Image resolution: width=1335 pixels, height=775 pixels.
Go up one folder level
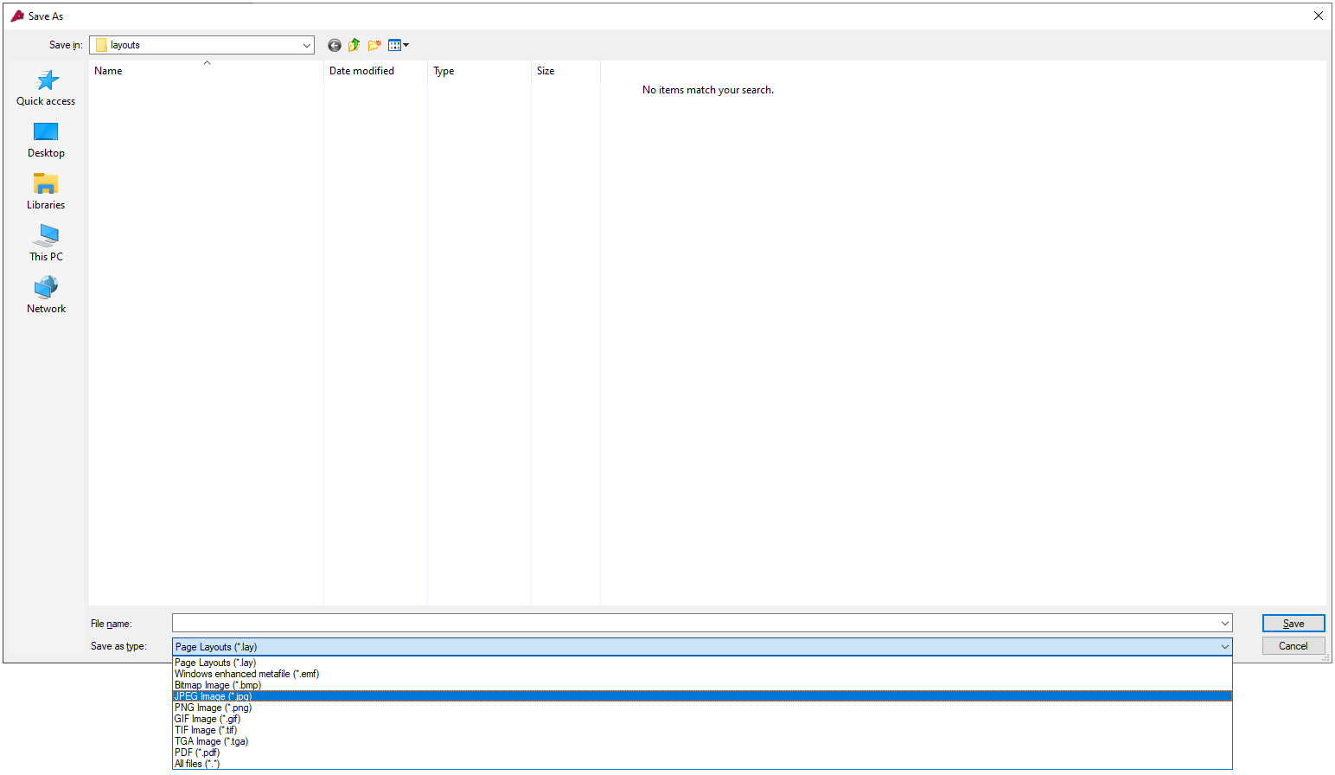point(355,45)
